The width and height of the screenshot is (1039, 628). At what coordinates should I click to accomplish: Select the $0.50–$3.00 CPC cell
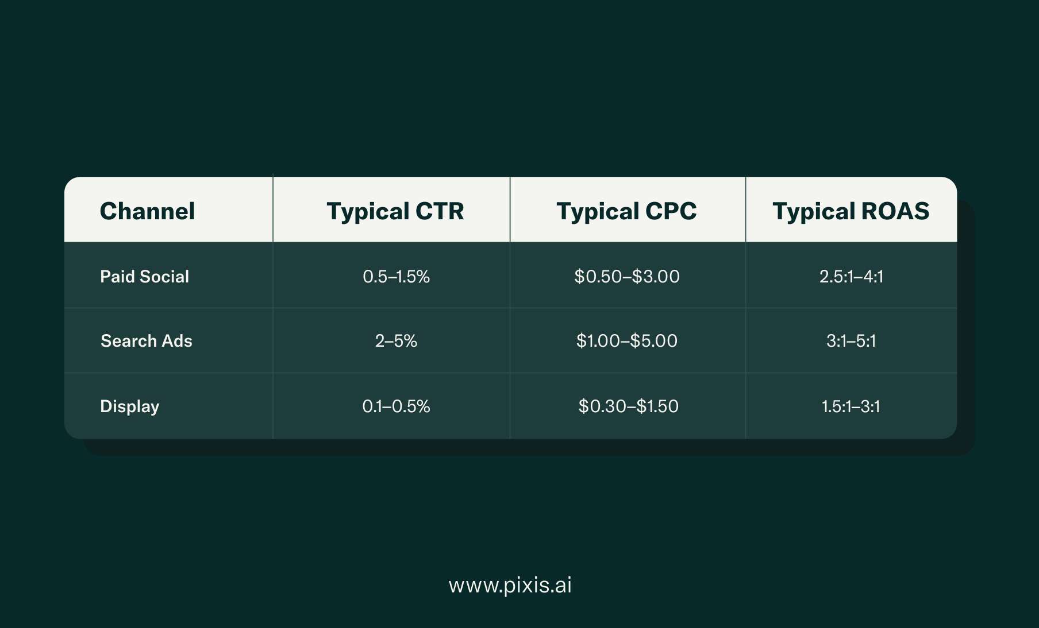(x=627, y=277)
